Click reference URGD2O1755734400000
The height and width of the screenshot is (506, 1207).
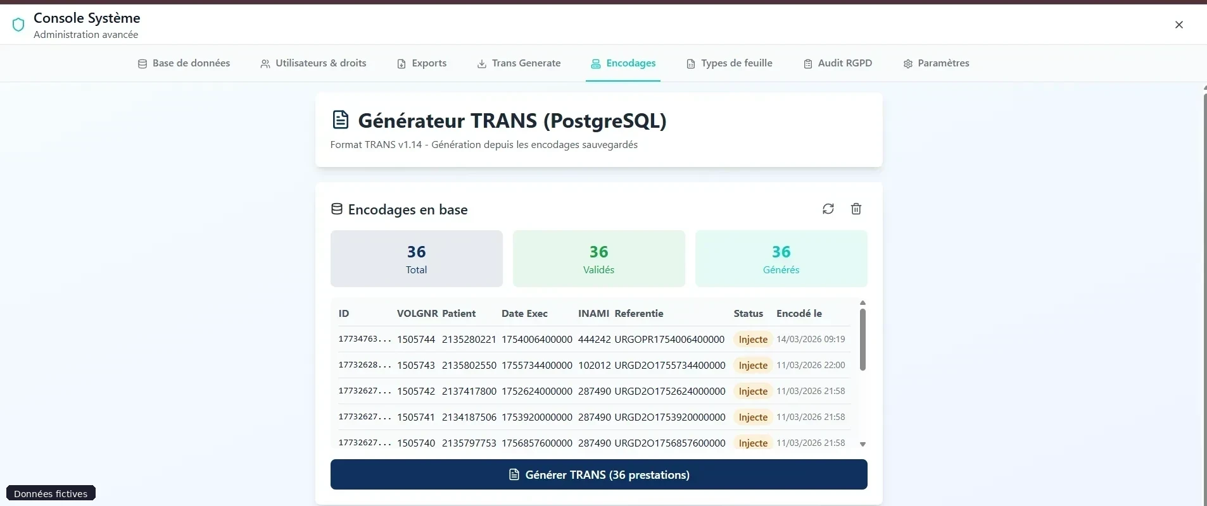670,366
